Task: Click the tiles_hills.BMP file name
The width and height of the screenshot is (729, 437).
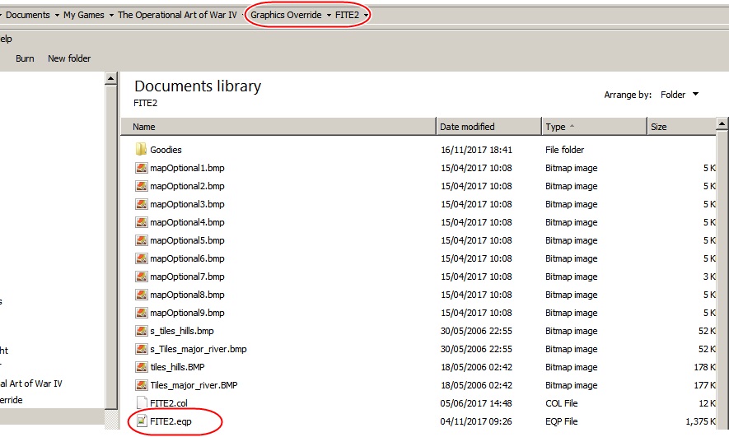Action: (x=177, y=367)
